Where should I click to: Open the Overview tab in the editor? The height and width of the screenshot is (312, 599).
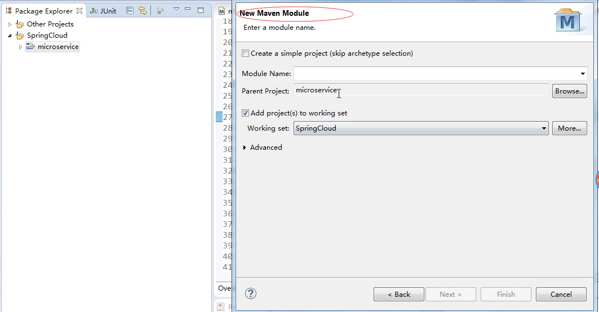(225, 288)
